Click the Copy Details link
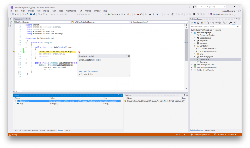The height and width of the screenshot is (148, 250). click(x=93, y=71)
